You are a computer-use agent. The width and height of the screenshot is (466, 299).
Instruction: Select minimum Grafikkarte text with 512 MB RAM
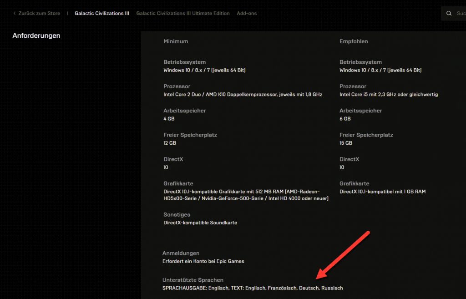click(x=246, y=195)
